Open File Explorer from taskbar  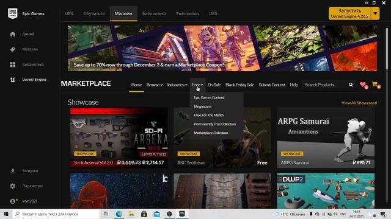click(x=131, y=214)
